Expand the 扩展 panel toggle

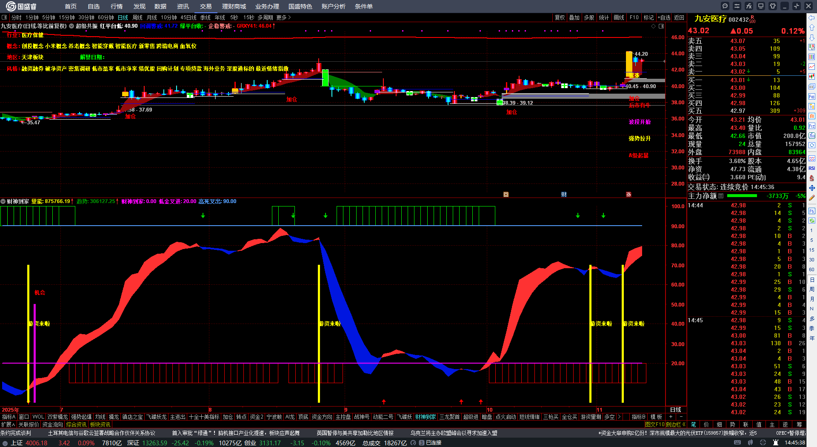pos(8,424)
